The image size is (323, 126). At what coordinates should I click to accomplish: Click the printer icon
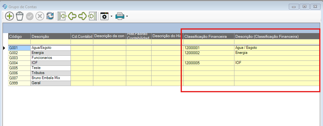point(120,16)
